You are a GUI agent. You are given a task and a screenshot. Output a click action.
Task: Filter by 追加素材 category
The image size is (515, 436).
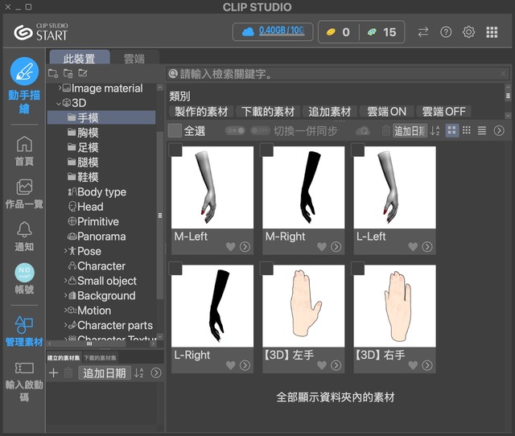(x=330, y=111)
